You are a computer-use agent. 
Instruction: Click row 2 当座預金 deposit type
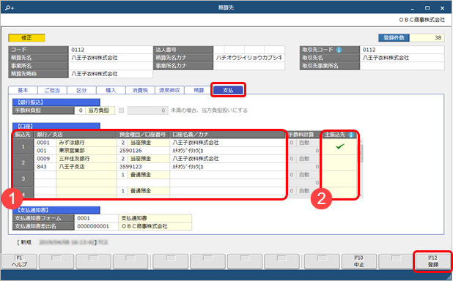pyautogui.click(x=149, y=159)
